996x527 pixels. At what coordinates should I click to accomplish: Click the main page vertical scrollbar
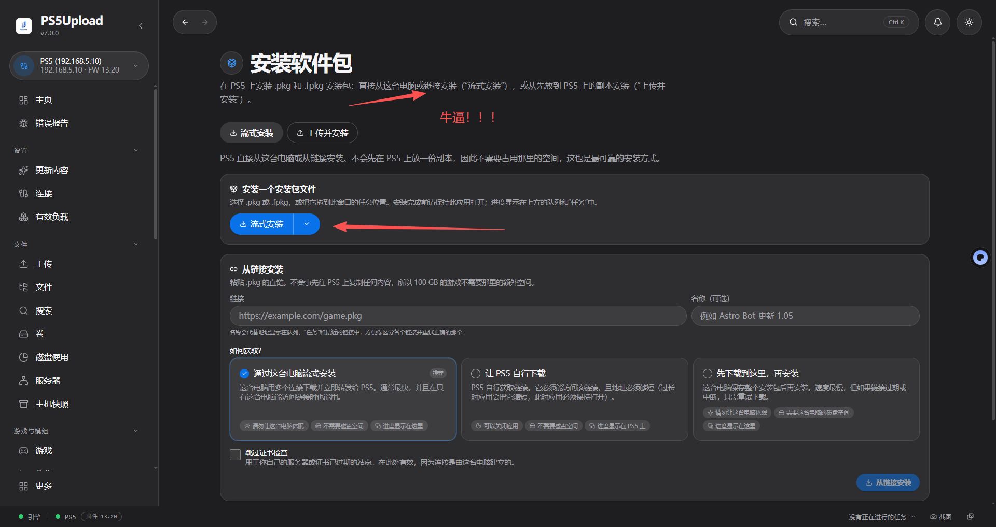tap(993, 231)
